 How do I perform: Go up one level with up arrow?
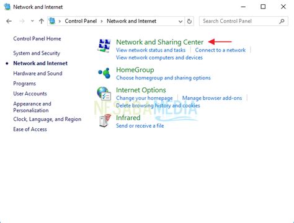pos(42,21)
